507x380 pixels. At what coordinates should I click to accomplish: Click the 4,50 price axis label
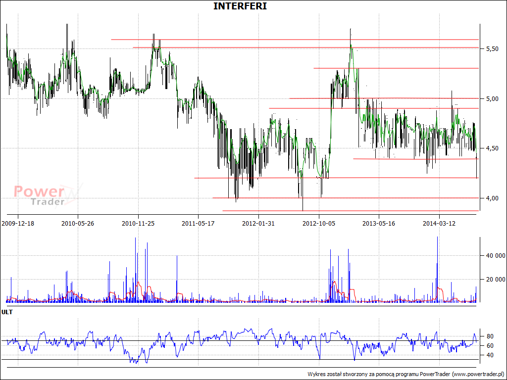492,148
